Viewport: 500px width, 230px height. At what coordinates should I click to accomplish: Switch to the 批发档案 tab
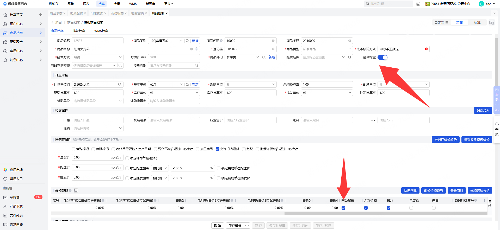pos(79,31)
